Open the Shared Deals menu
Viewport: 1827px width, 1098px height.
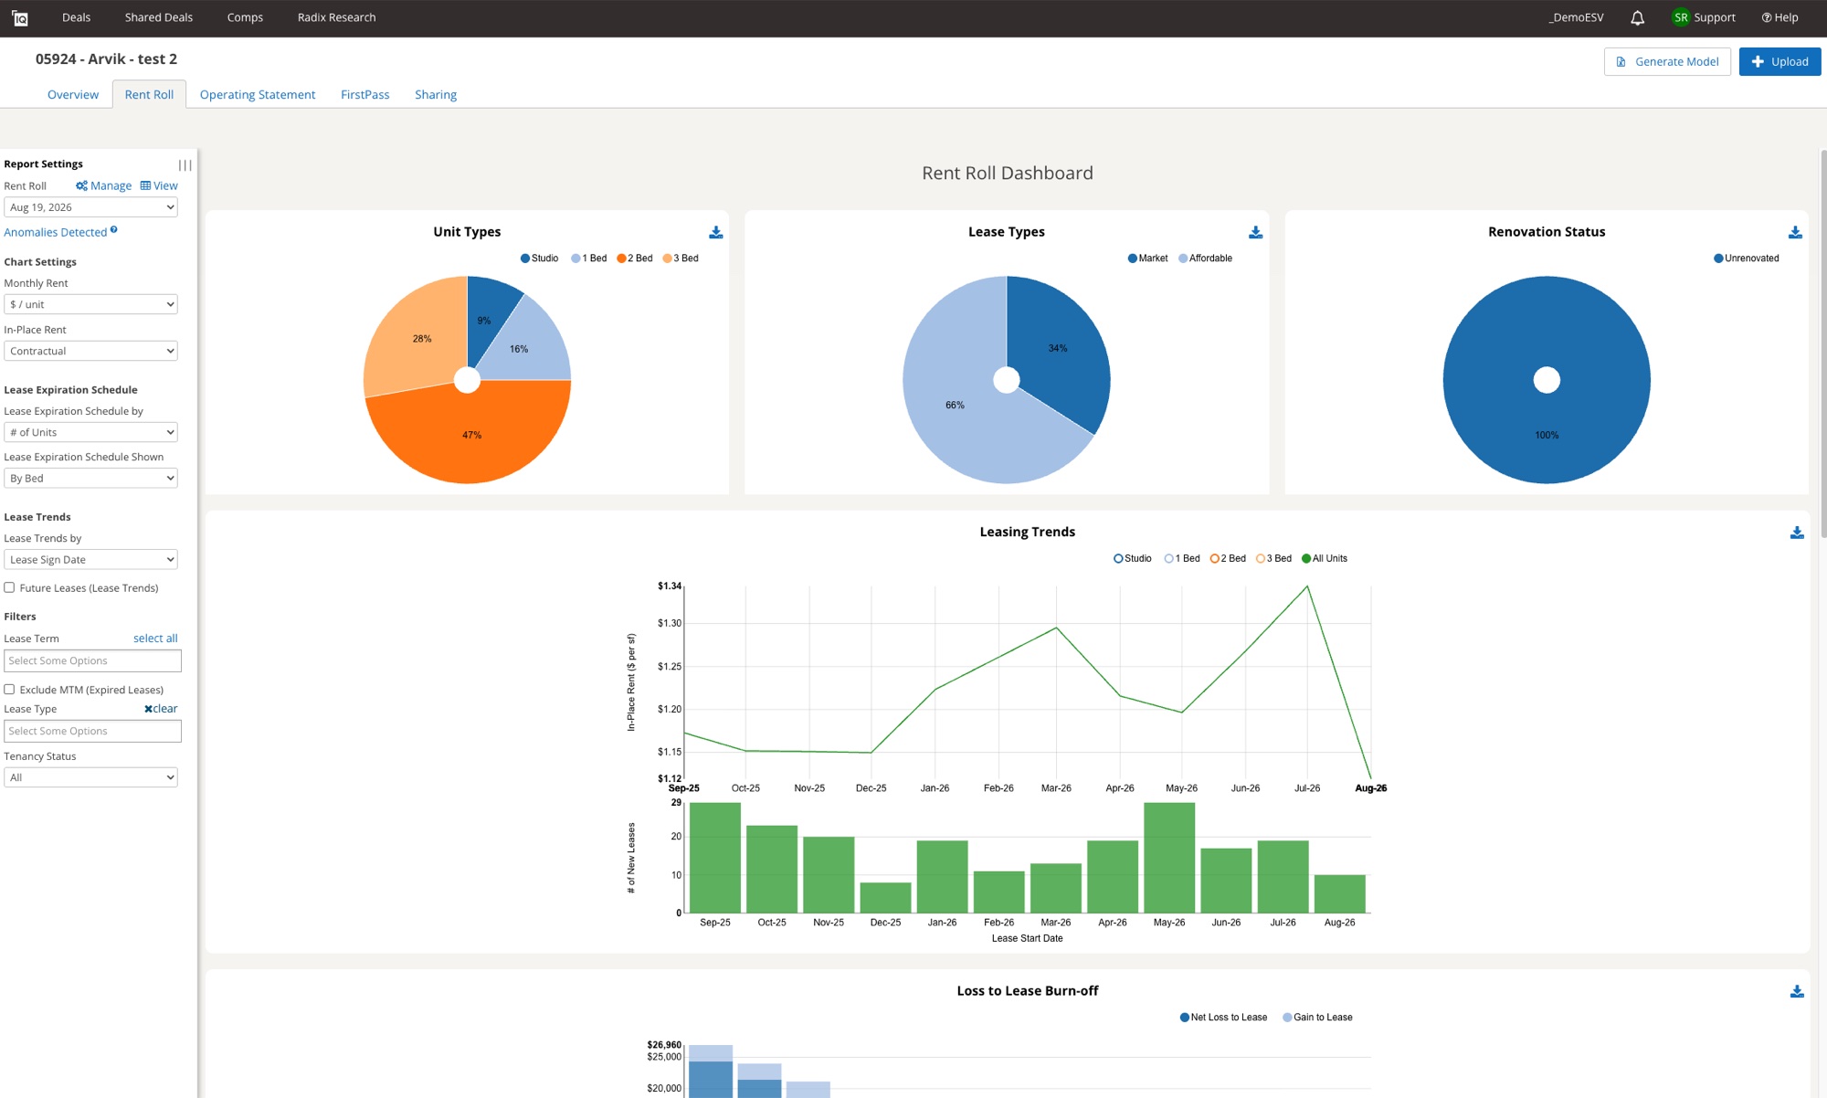click(x=159, y=17)
